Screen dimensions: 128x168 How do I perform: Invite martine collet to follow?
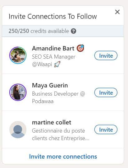coord(106,129)
